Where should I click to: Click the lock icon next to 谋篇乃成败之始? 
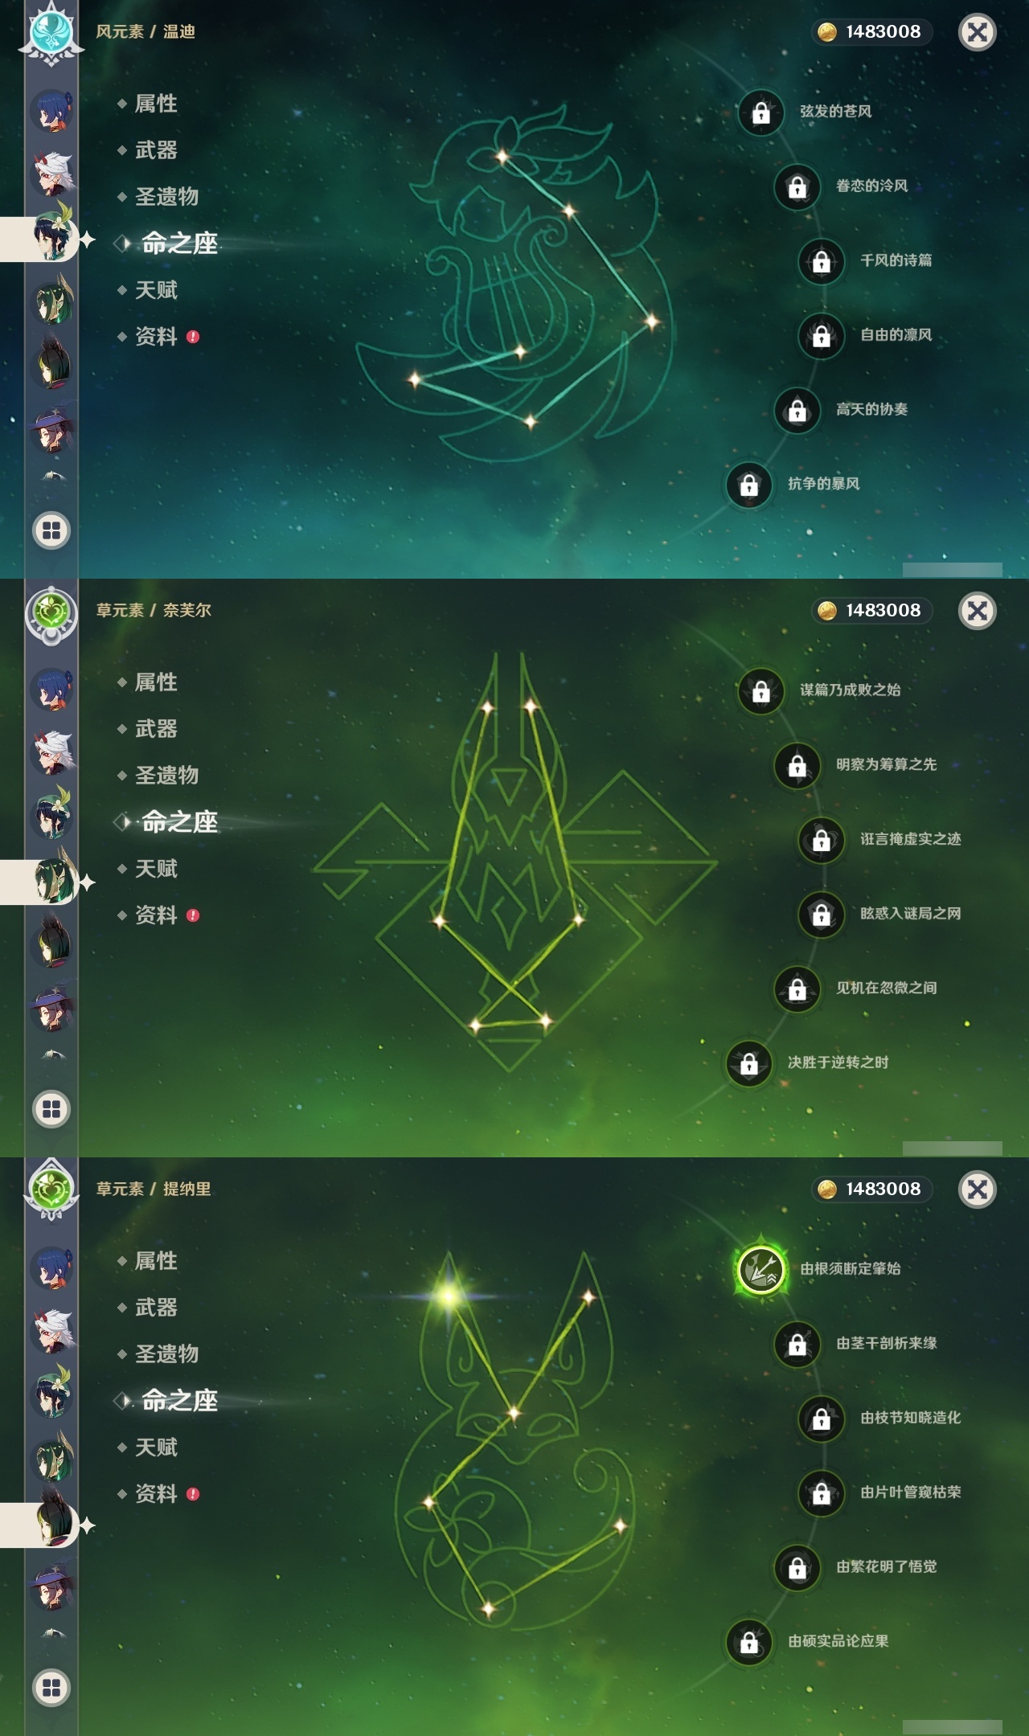(760, 691)
